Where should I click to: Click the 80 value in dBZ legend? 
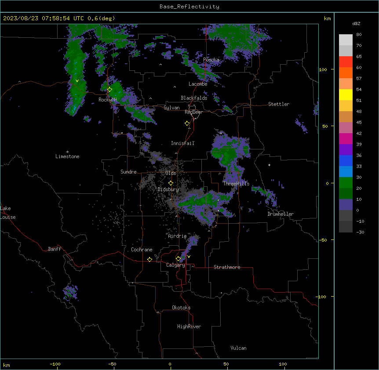(x=359, y=35)
